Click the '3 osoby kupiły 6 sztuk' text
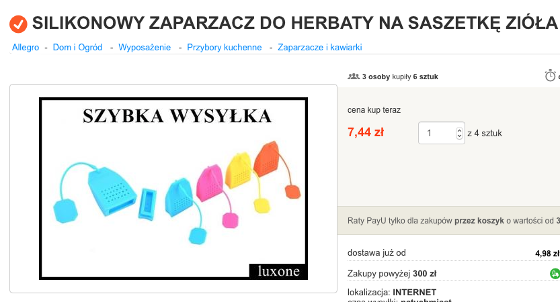Screen dimensions: 560x302 (x=400, y=77)
